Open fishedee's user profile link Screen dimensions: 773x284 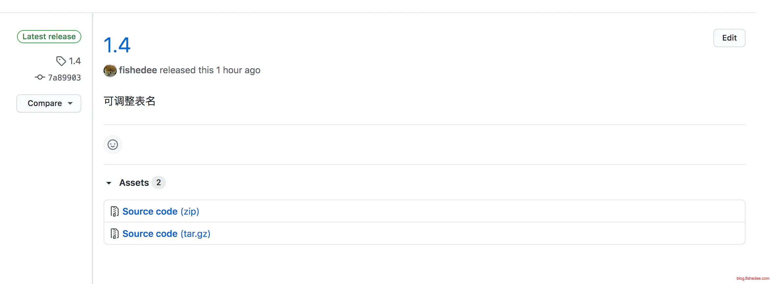pos(138,70)
